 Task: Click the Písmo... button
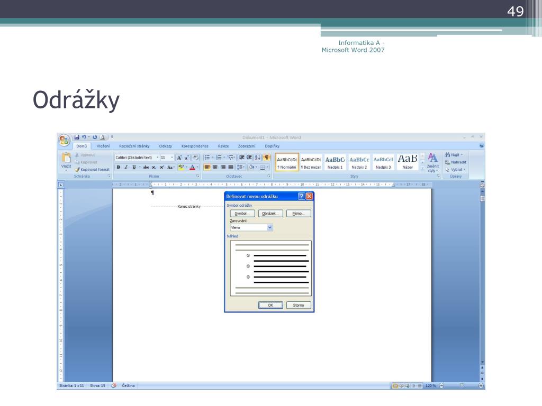299,214
